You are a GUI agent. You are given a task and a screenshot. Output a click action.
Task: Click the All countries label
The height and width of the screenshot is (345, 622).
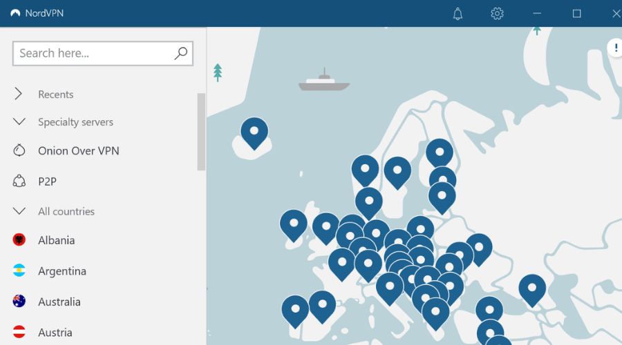click(66, 212)
